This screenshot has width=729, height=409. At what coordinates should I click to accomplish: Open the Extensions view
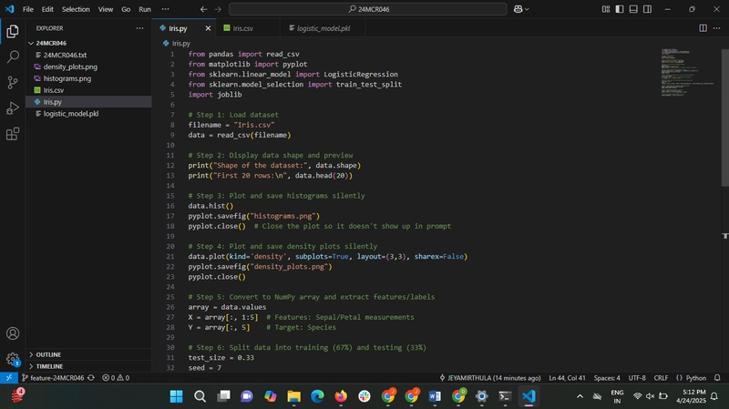coord(13,134)
